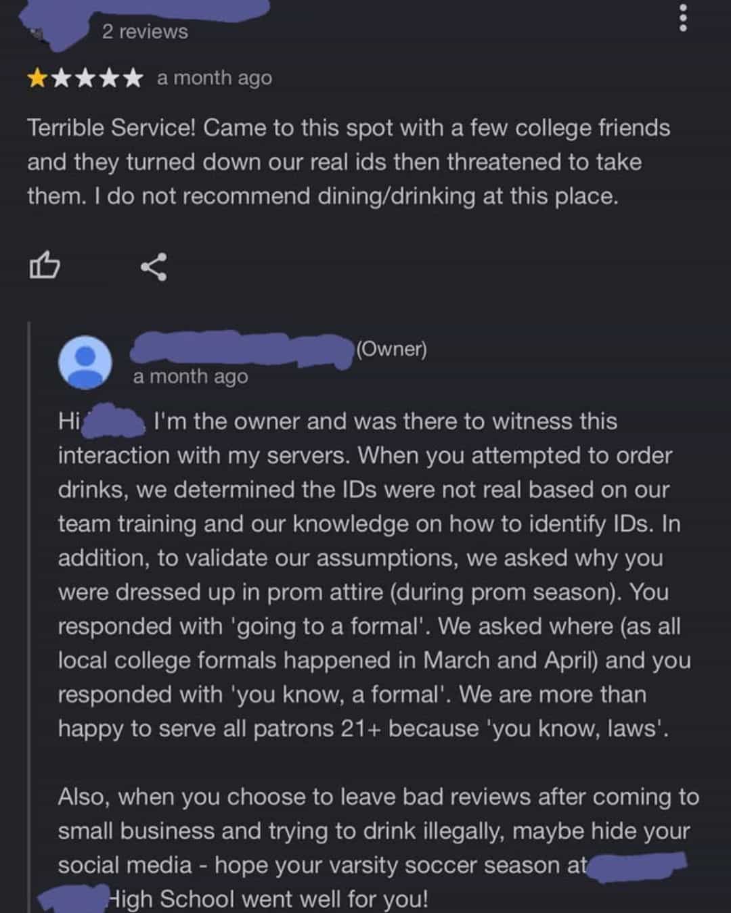Click the "(Owner)" label

click(x=391, y=349)
